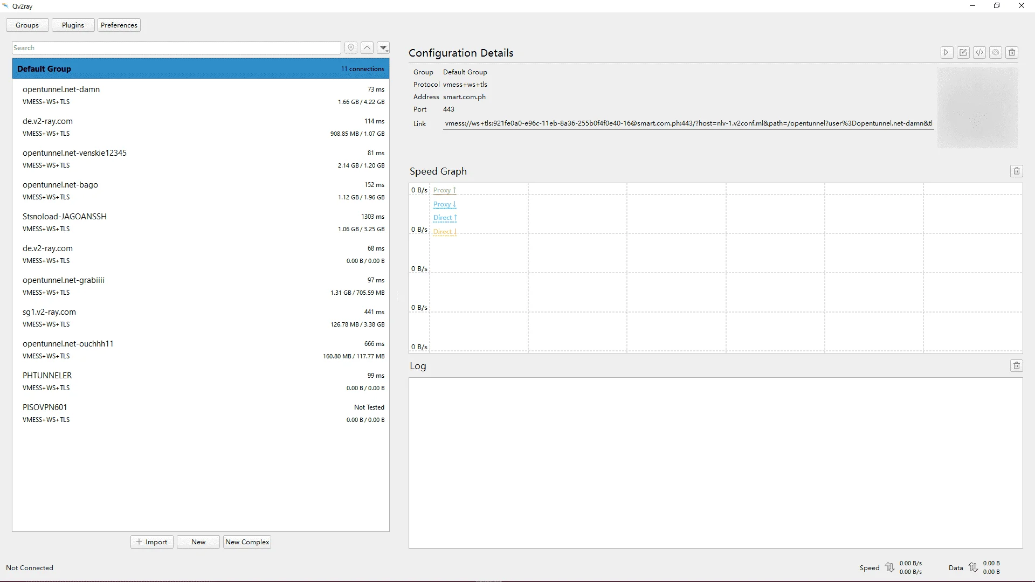Click the collapse-all up arrow icon
This screenshot has width=1035, height=582.
click(x=367, y=48)
